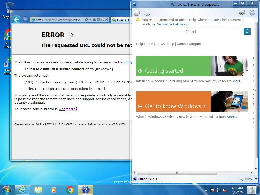
Task: Open the IE address bar dropdown arrow
Action: (90, 20)
